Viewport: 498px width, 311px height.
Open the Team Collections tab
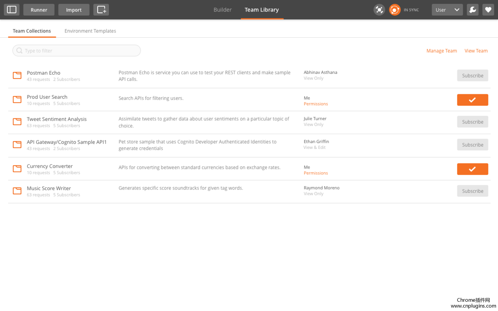coord(32,31)
